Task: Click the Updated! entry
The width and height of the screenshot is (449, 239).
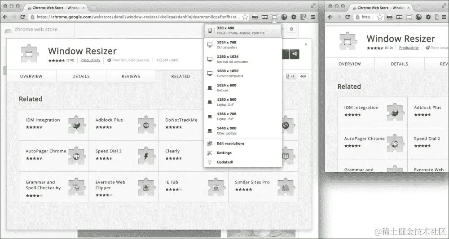Action: [x=243, y=162]
